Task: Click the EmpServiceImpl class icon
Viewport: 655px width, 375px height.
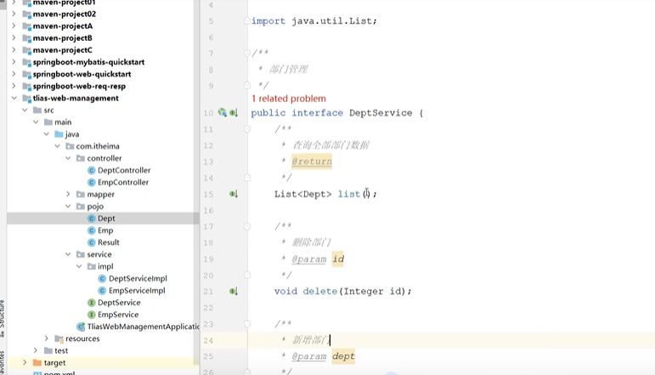Action: (x=102, y=291)
